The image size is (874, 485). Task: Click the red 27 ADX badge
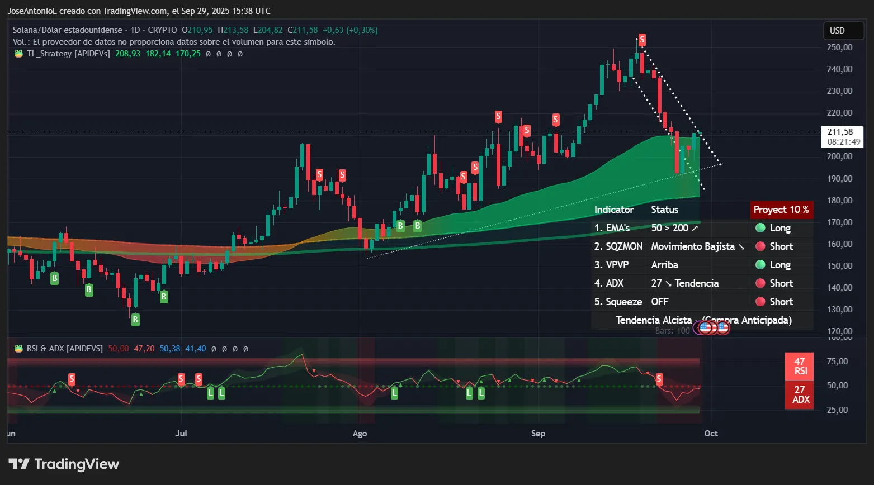pyautogui.click(x=800, y=394)
